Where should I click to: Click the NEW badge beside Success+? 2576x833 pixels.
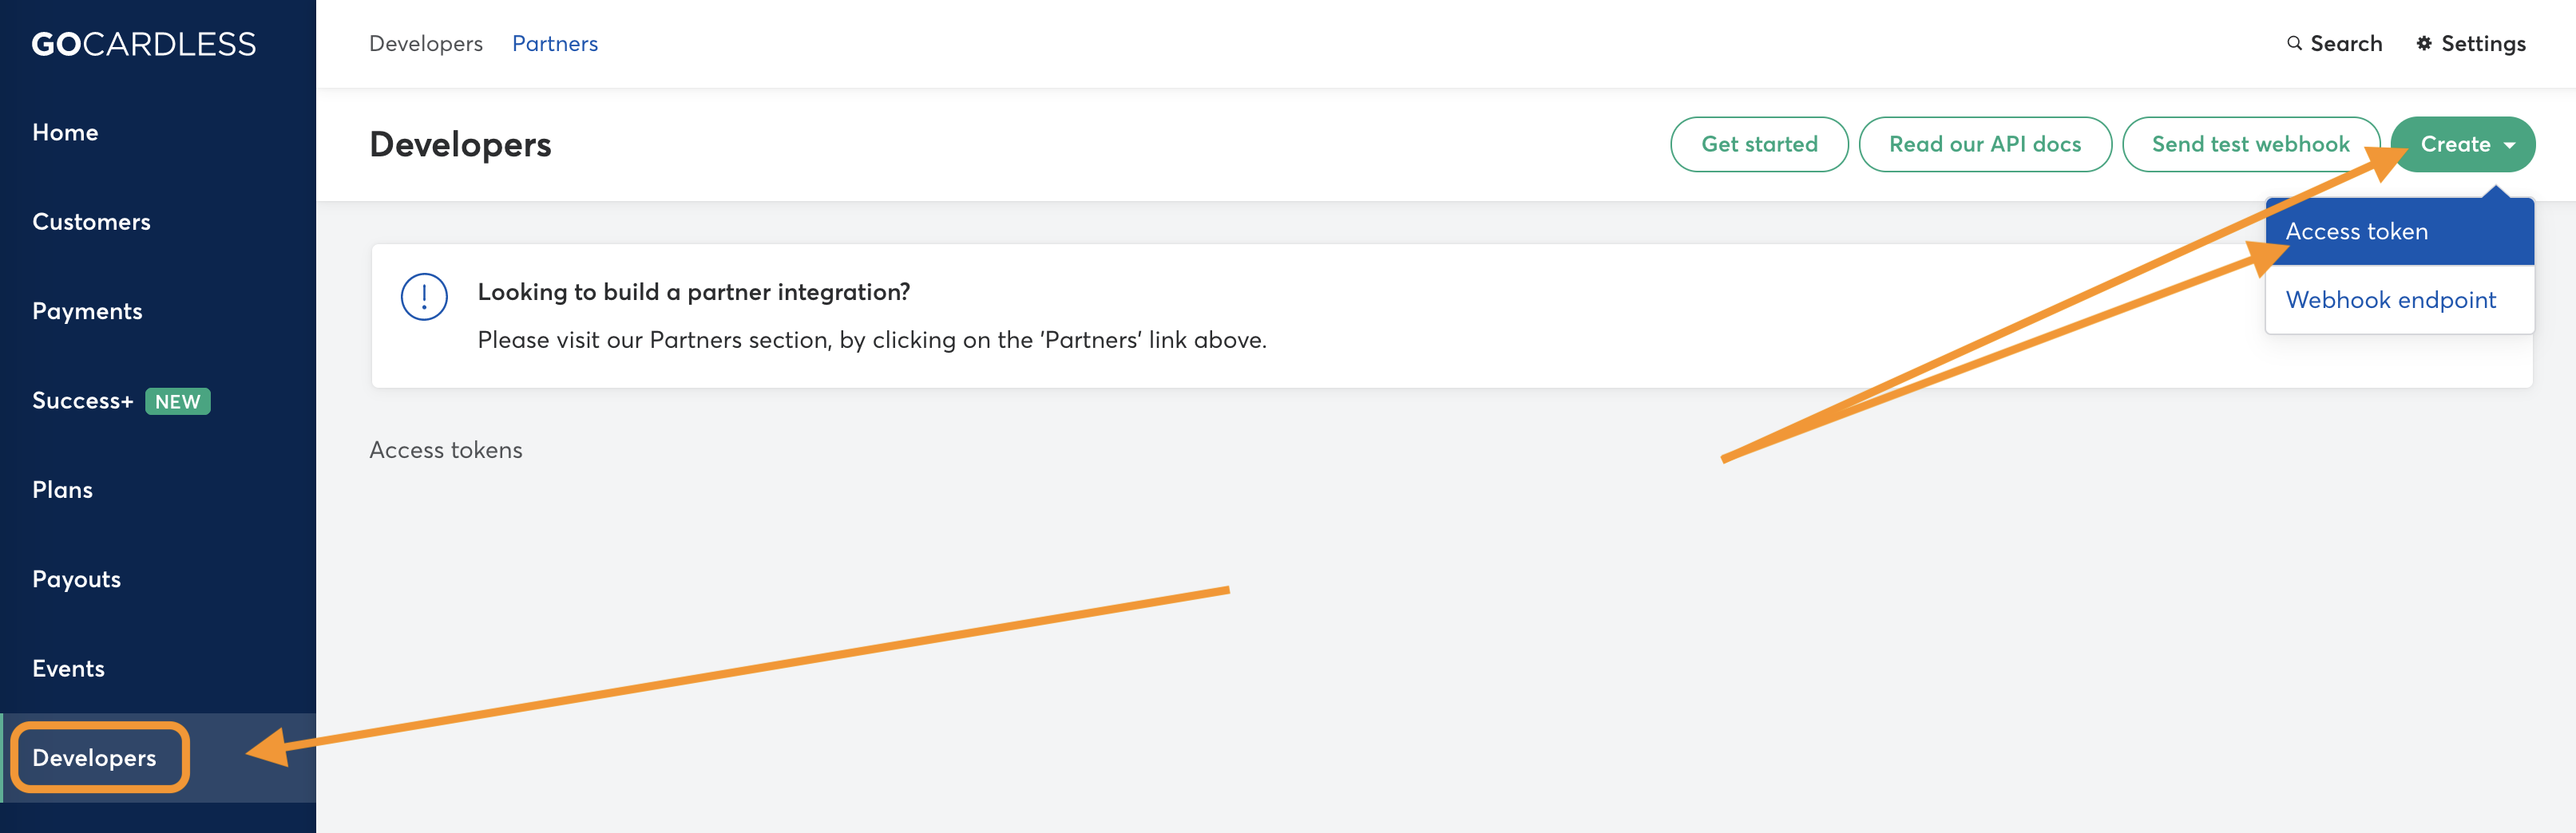click(x=178, y=401)
